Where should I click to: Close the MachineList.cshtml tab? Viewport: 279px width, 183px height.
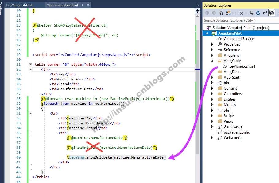[88, 5]
